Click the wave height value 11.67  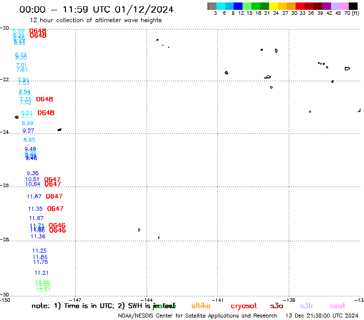(x=36, y=218)
